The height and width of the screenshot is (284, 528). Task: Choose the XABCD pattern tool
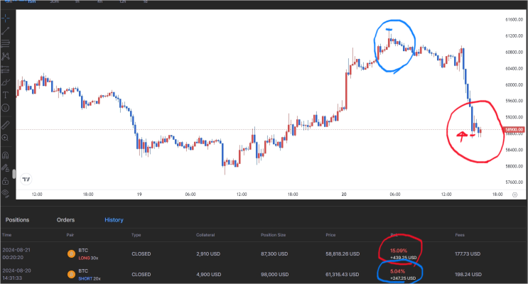pos(6,56)
